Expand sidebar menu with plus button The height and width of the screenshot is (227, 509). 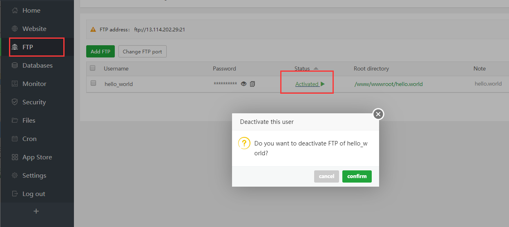pyautogui.click(x=36, y=211)
